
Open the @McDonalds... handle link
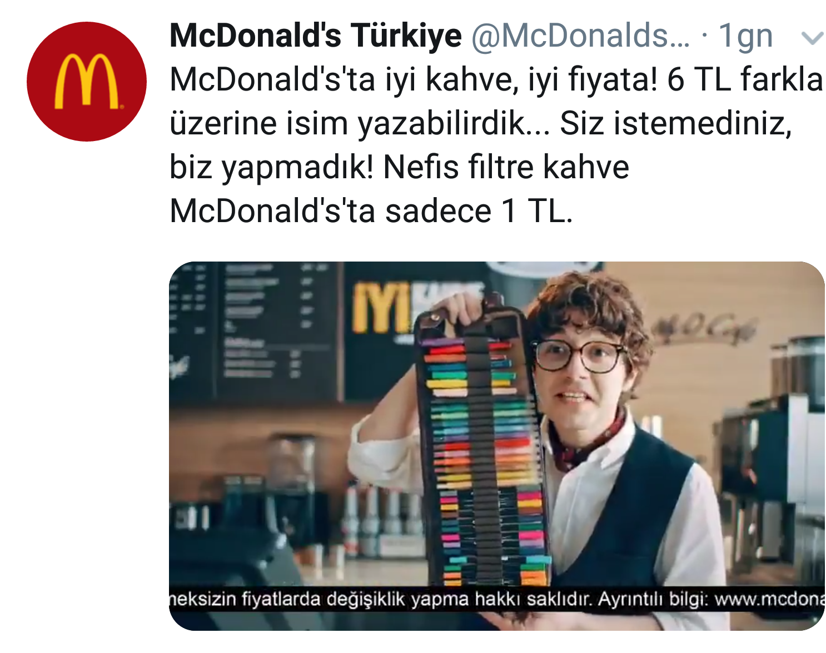pyautogui.click(x=580, y=36)
